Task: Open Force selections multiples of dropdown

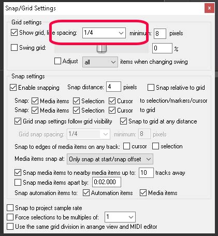Action: click(x=120, y=217)
